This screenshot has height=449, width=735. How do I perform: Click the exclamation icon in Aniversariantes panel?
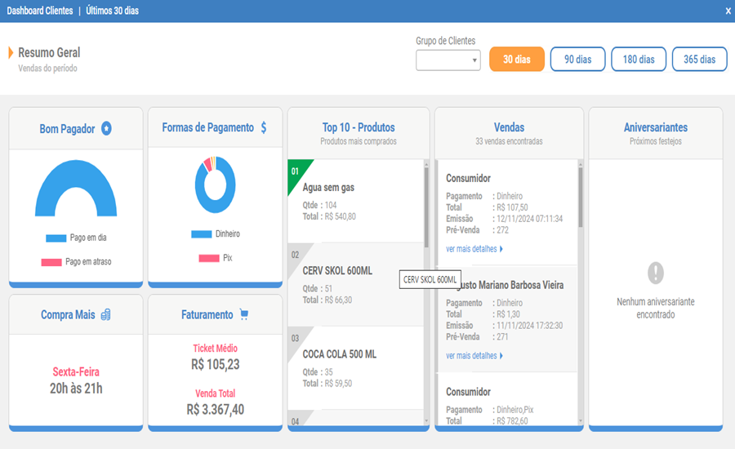655,273
